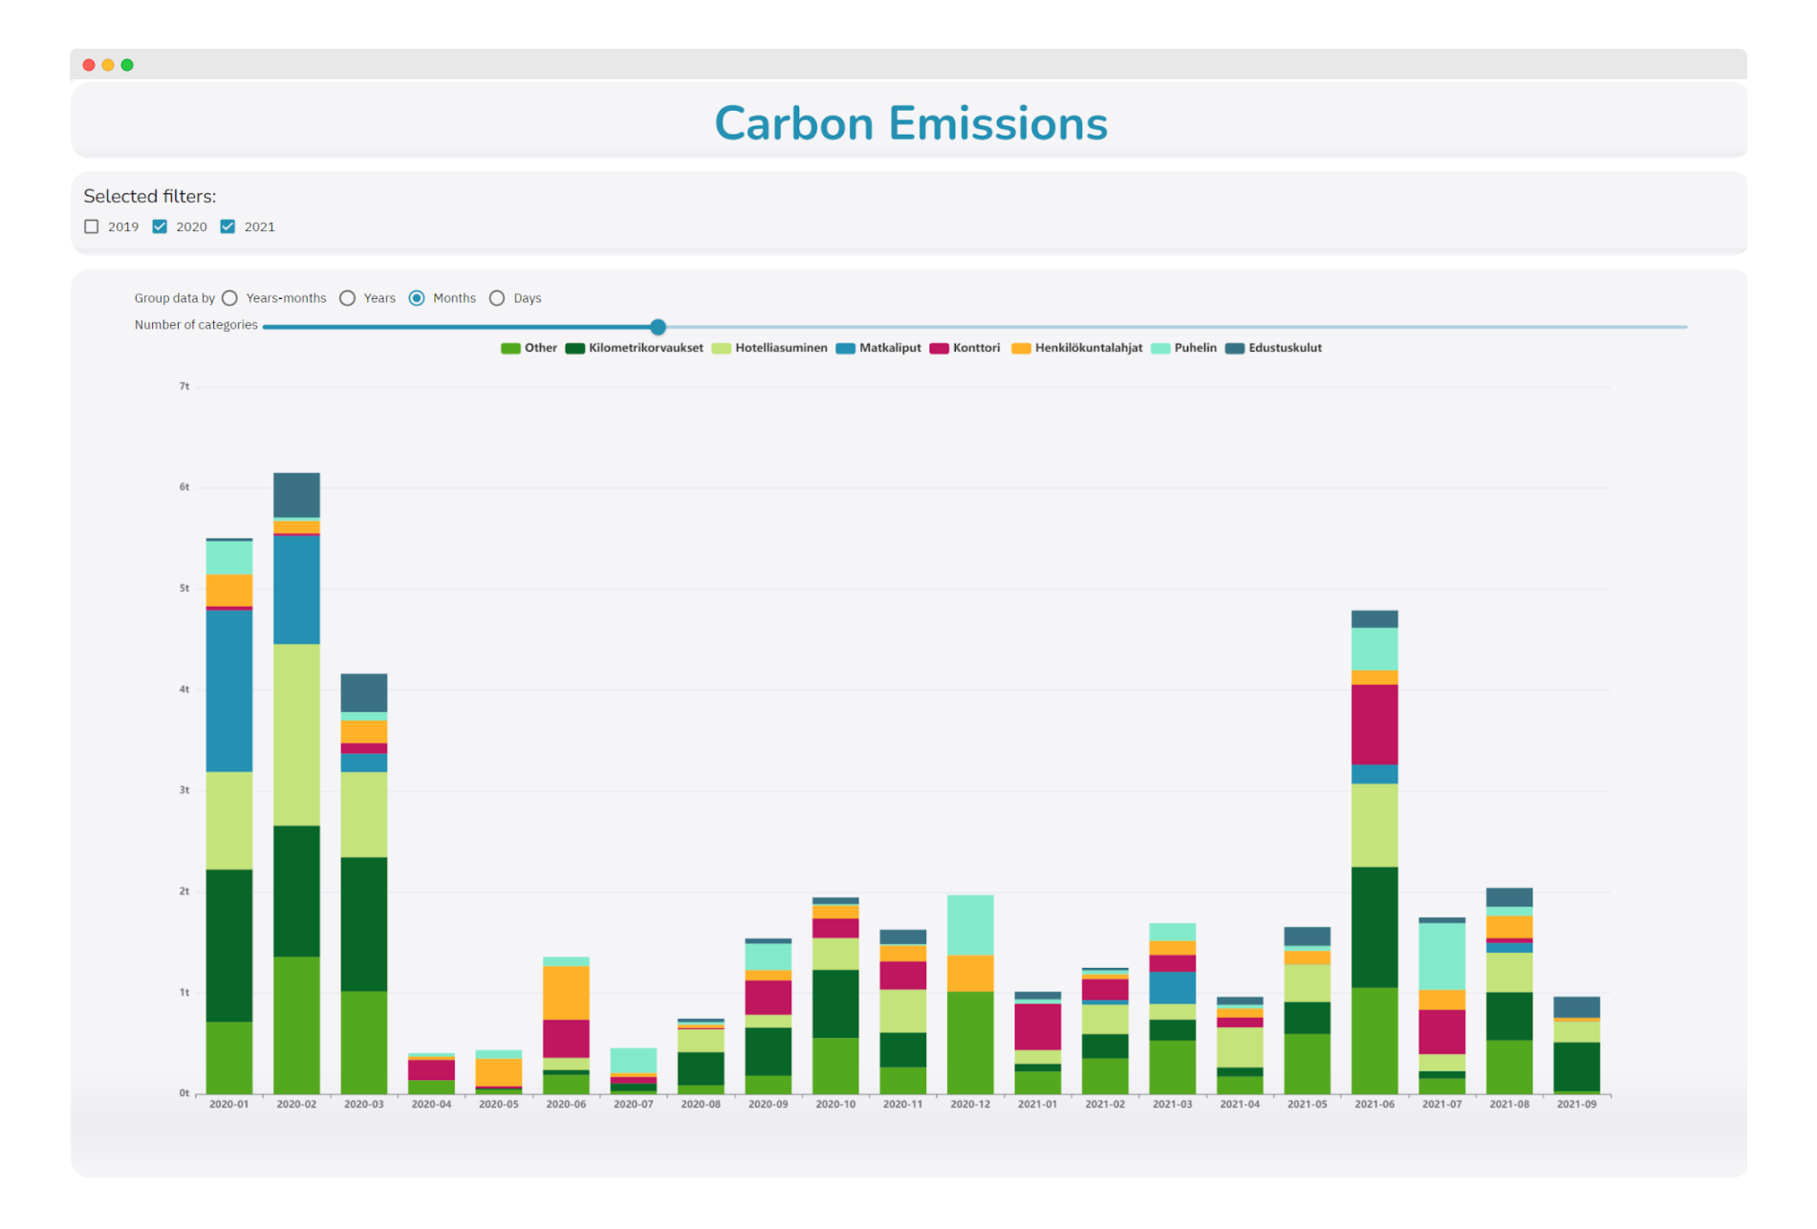
Task: Click the Carbon Emissions title
Action: coord(911,124)
